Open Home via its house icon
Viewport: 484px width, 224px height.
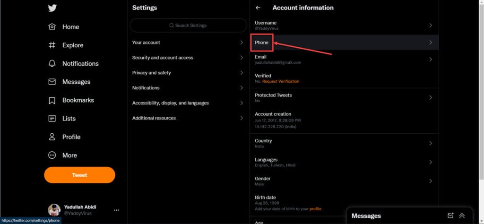pyautogui.click(x=52, y=27)
